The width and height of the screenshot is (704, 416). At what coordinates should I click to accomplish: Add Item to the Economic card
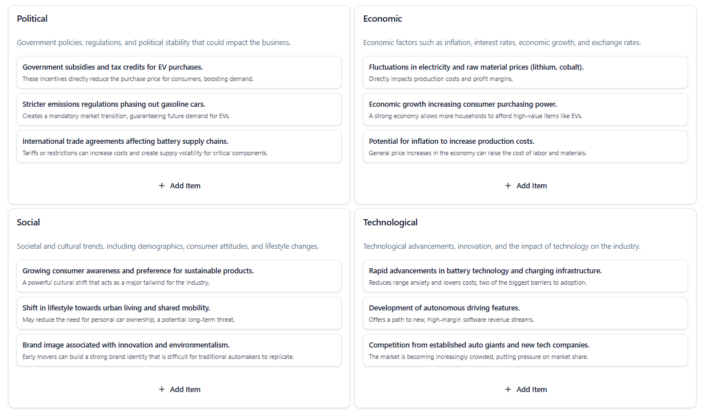click(526, 185)
